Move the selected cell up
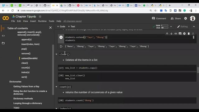Image resolution: width=199 pixels, height=112 pixels. 167,34
